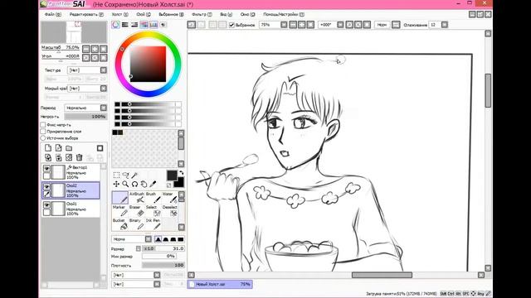The height and width of the screenshot is (298, 531).
Task: Open the Холст menu
Action: [x=119, y=15]
